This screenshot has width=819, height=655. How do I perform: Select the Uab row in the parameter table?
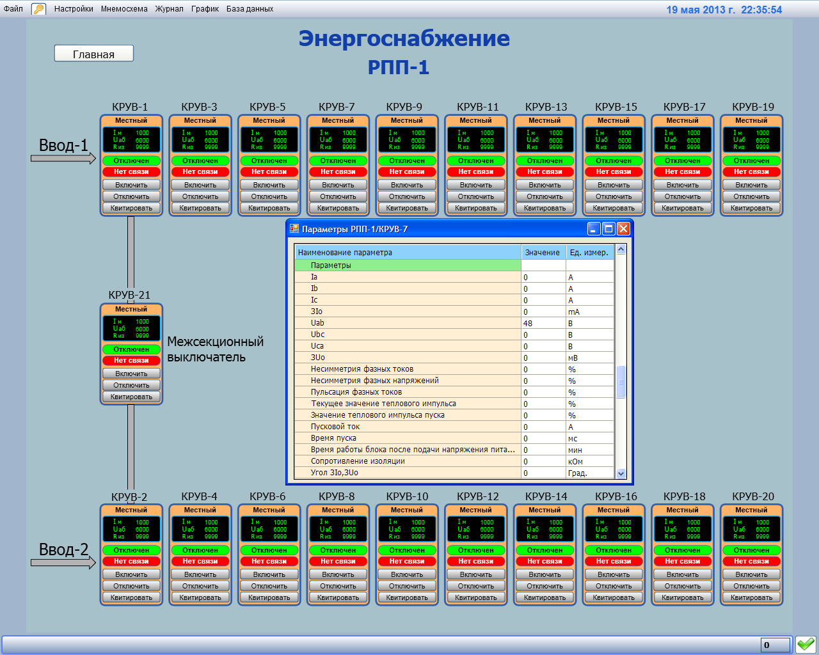(408, 323)
